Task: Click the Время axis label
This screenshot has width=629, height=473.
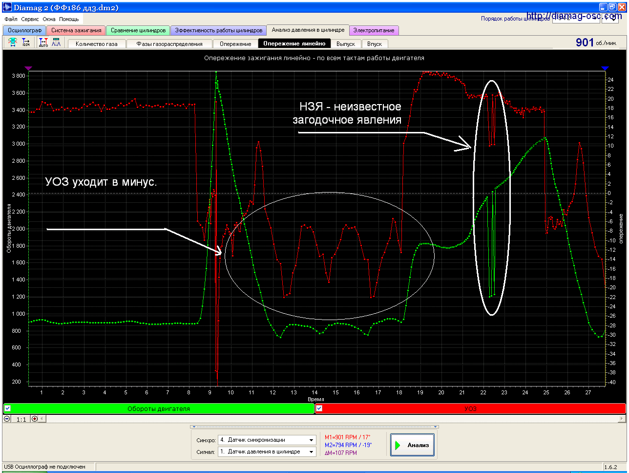Action: 316,400
